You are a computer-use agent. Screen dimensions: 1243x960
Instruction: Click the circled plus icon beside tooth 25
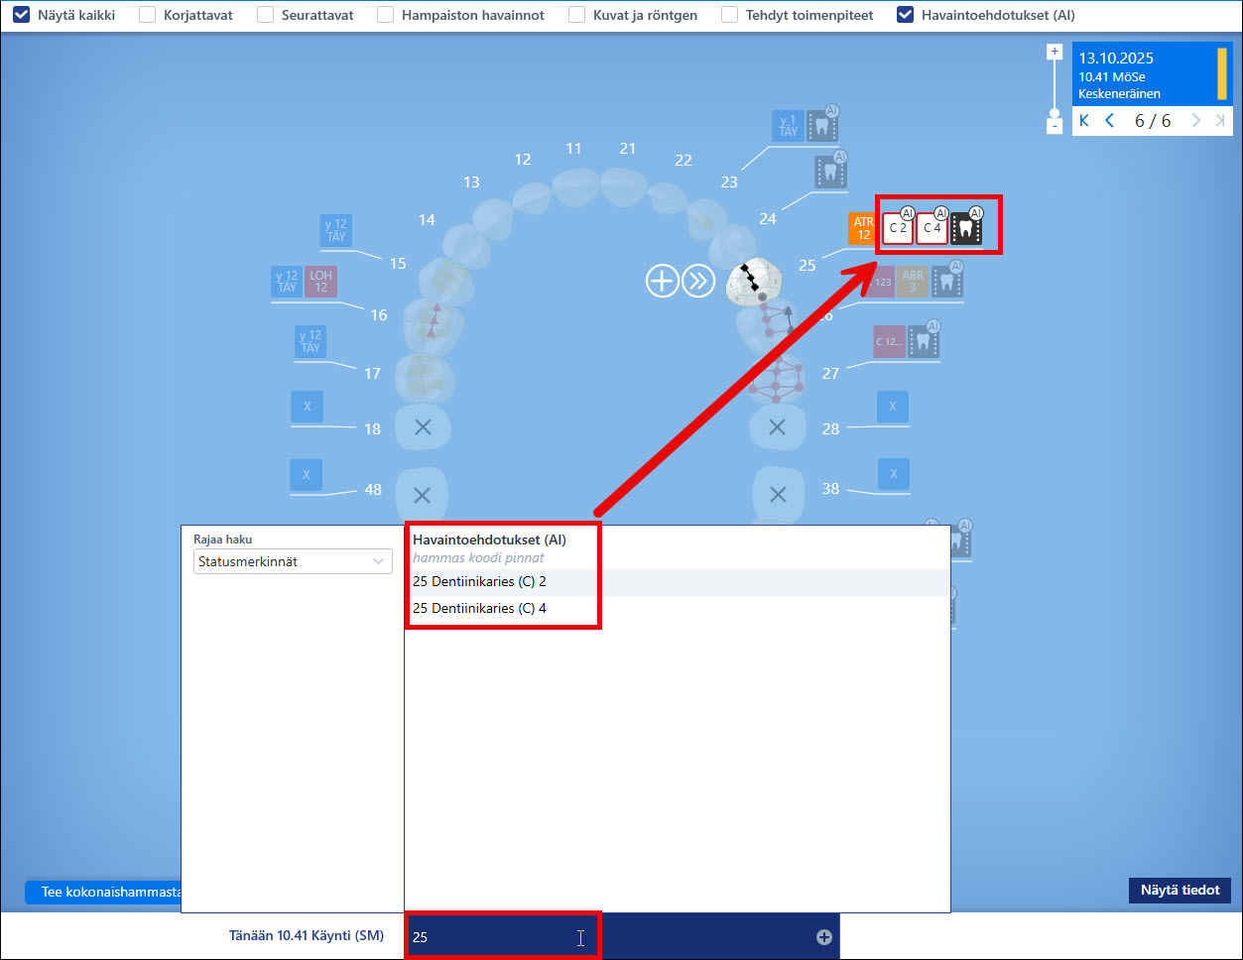coord(661,281)
